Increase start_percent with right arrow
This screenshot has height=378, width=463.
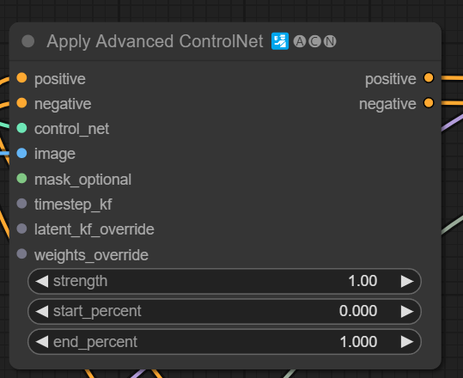point(407,312)
